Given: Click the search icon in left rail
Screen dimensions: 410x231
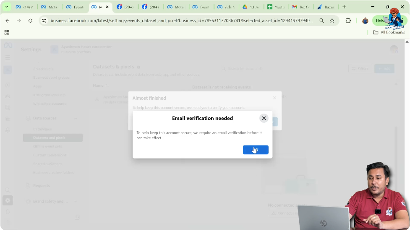Looking at the screenshot, I should pyautogui.click(x=8, y=190).
